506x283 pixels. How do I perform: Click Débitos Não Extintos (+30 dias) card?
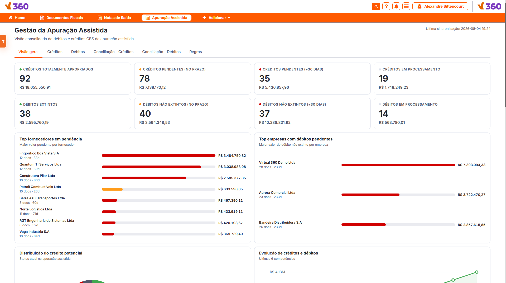point(312,114)
